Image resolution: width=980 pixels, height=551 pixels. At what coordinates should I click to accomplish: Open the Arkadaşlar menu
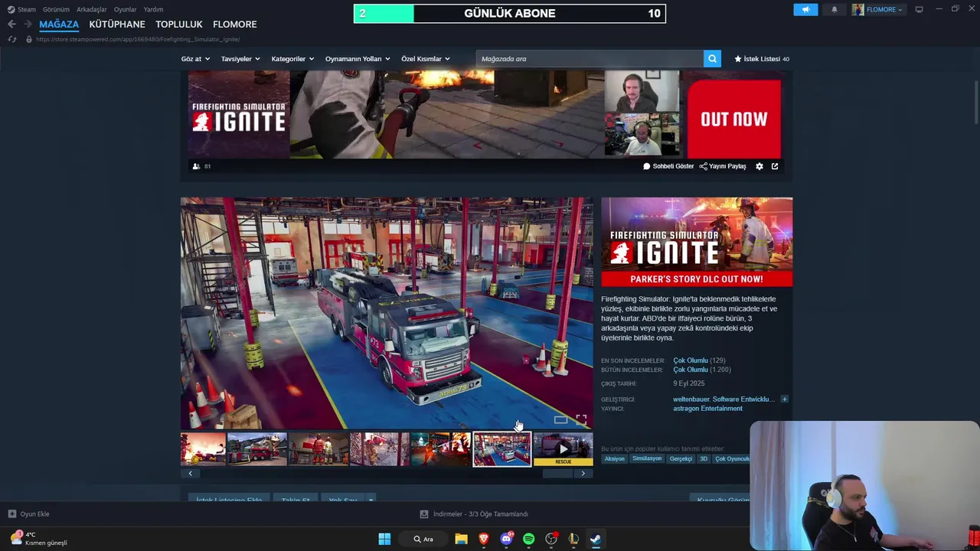click(91, 9)
